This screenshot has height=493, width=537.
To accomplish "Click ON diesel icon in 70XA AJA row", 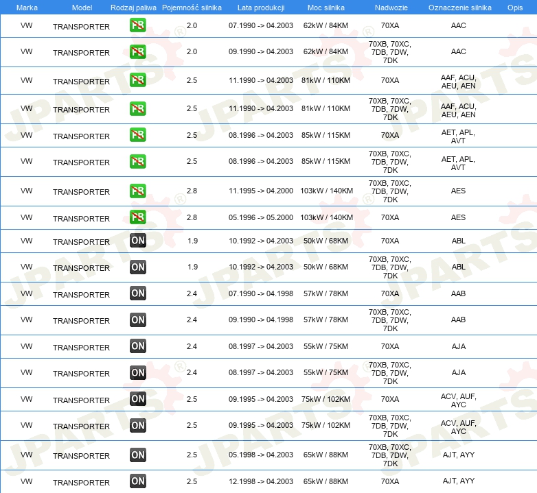I will pos(137,346).
